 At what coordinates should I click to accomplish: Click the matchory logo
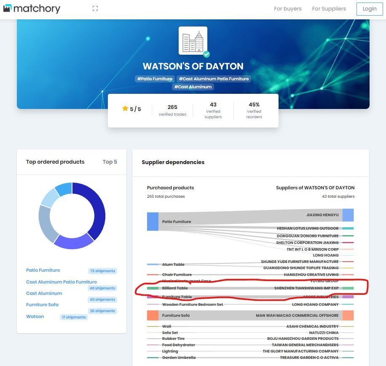point(32,8)
